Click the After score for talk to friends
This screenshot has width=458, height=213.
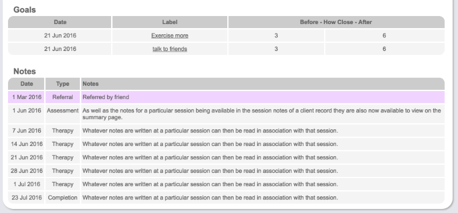coord(384,49)
